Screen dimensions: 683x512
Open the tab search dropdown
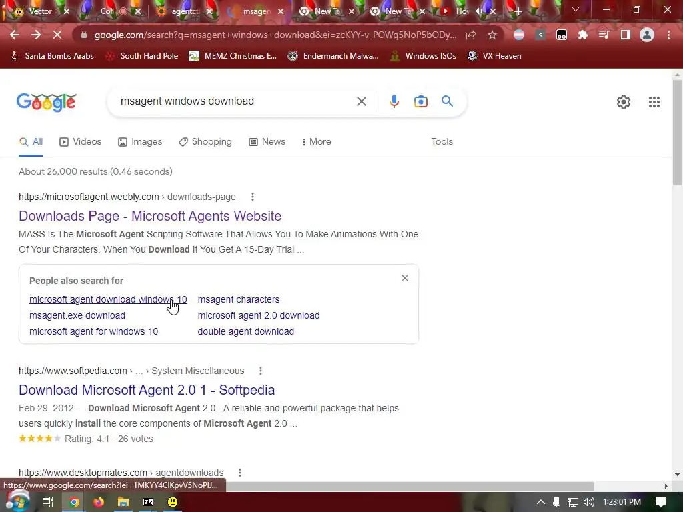tap(576, 9)
